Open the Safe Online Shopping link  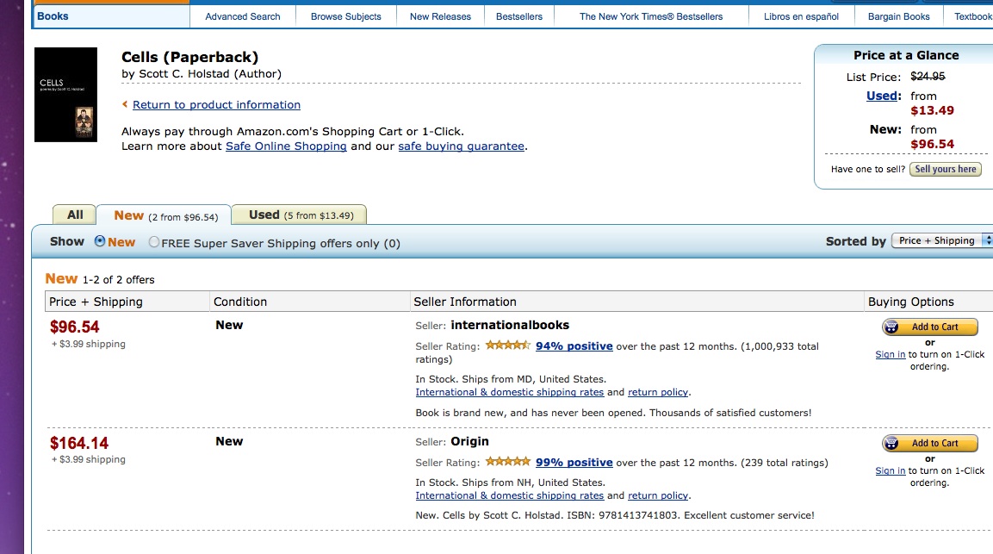point(286,146)
